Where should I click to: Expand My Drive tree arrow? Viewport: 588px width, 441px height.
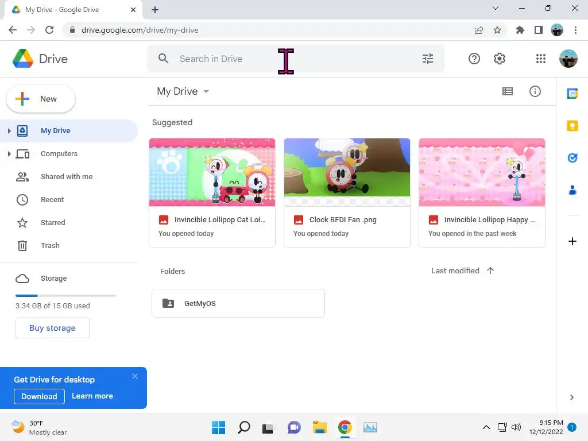[9, 130]
